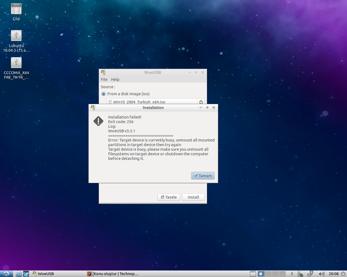
Task: Maximize the Installation dialog
Action: [x=207, y=107]
